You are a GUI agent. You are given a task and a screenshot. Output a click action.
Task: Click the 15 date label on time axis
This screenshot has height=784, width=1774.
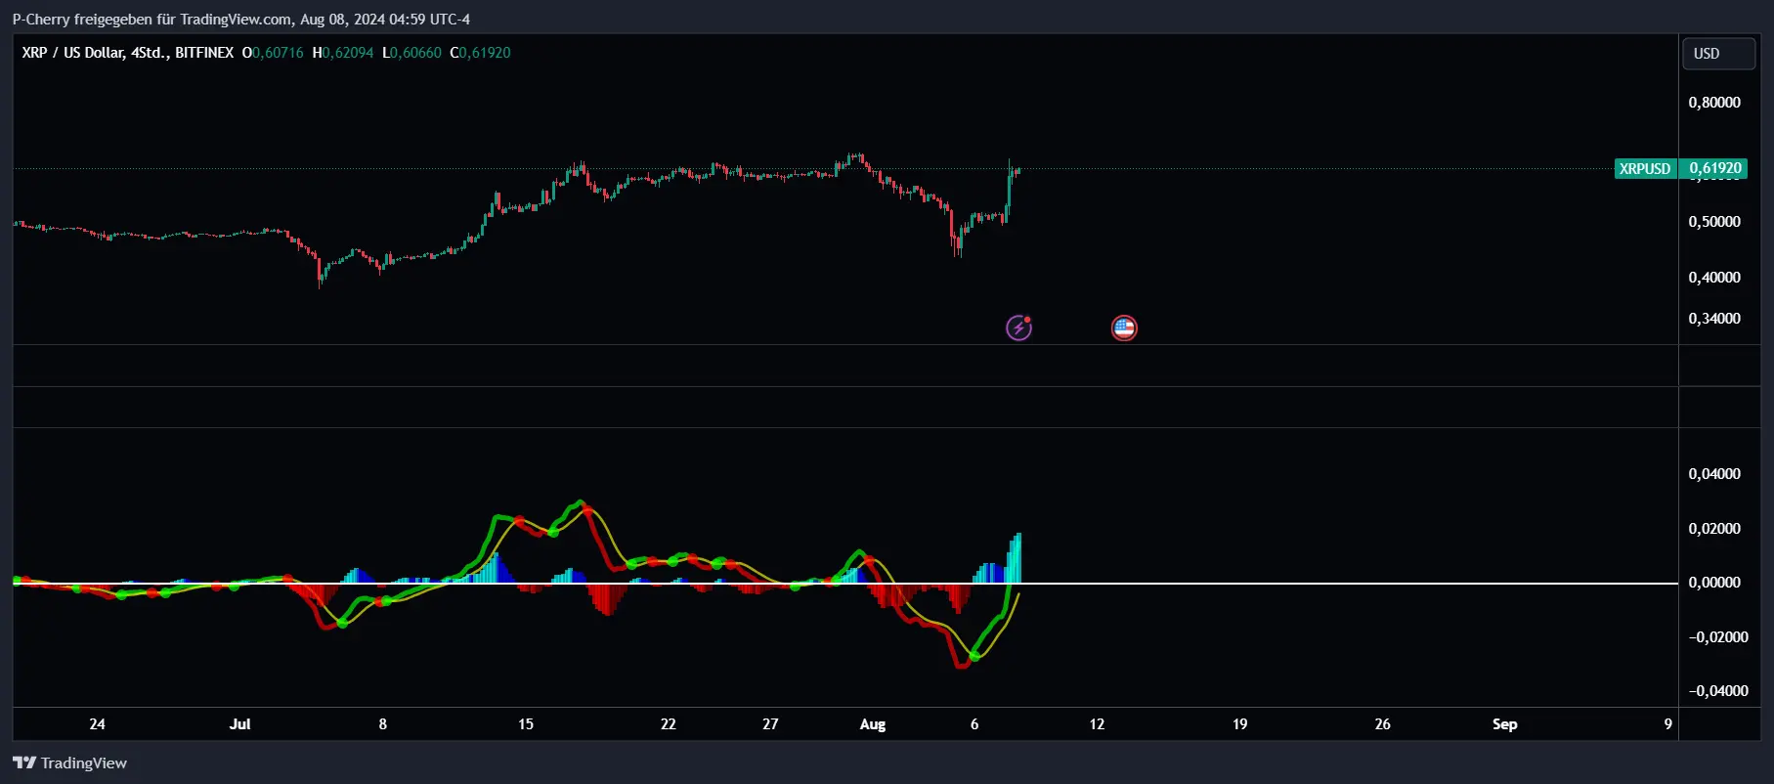point(526,724)
